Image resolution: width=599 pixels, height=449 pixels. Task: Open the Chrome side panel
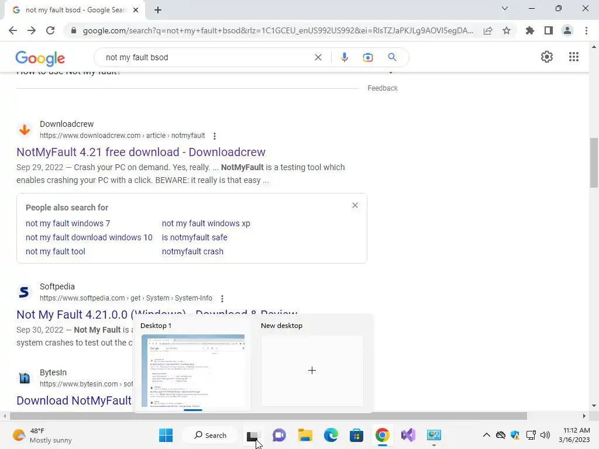[549, 30]
